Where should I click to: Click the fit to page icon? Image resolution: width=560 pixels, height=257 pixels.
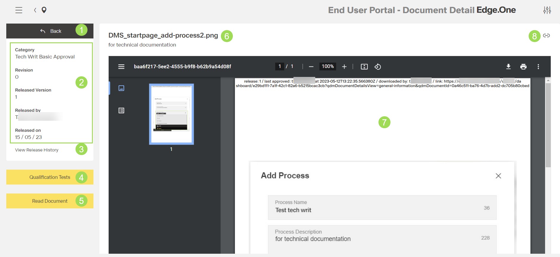point(364,66)
